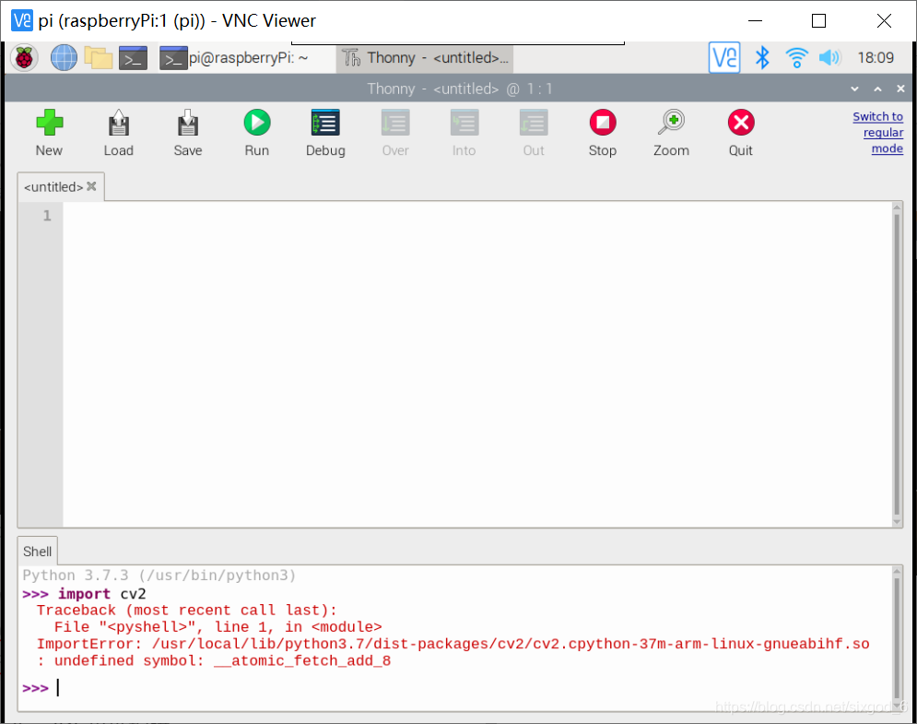The height and width of the screenshot is (724, 917).
Task: Step Over toolbar icon
Action: click(x=395, y=132)
